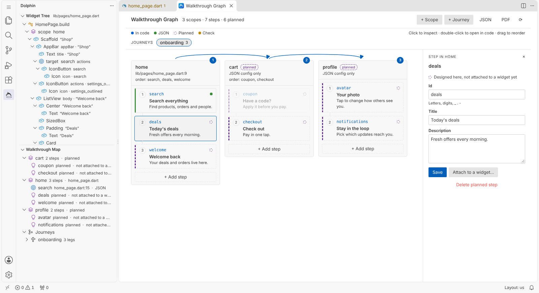The image size is (539, 293).
Task: Click Delete planned step link
Action: point(477,185)
